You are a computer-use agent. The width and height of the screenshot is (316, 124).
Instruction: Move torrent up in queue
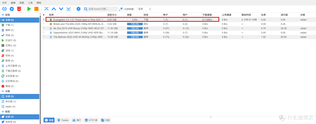pos(54,9)
